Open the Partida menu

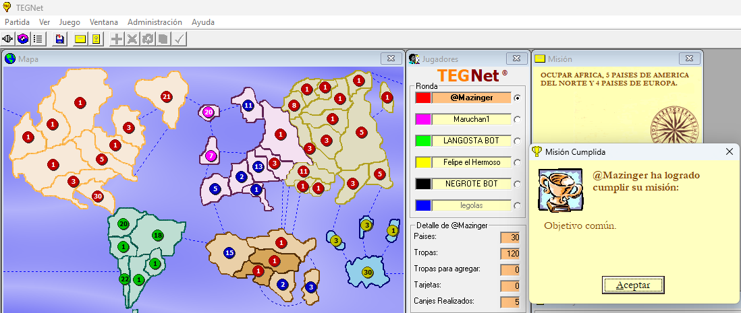tap(17, 22)
